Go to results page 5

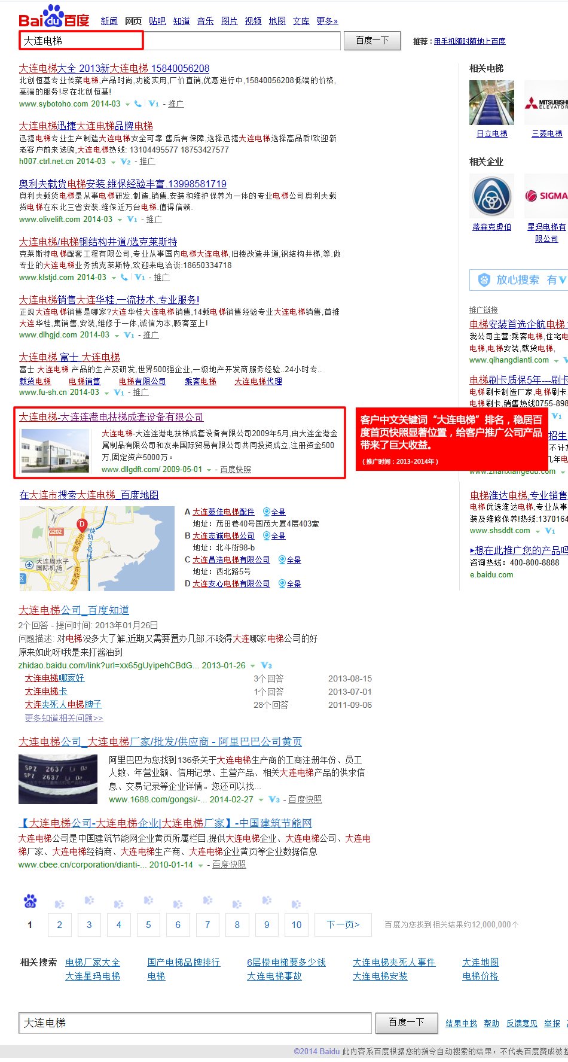point(148,925)
